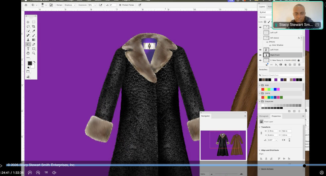Toggle lock transparent pixels

click(265, 22)
